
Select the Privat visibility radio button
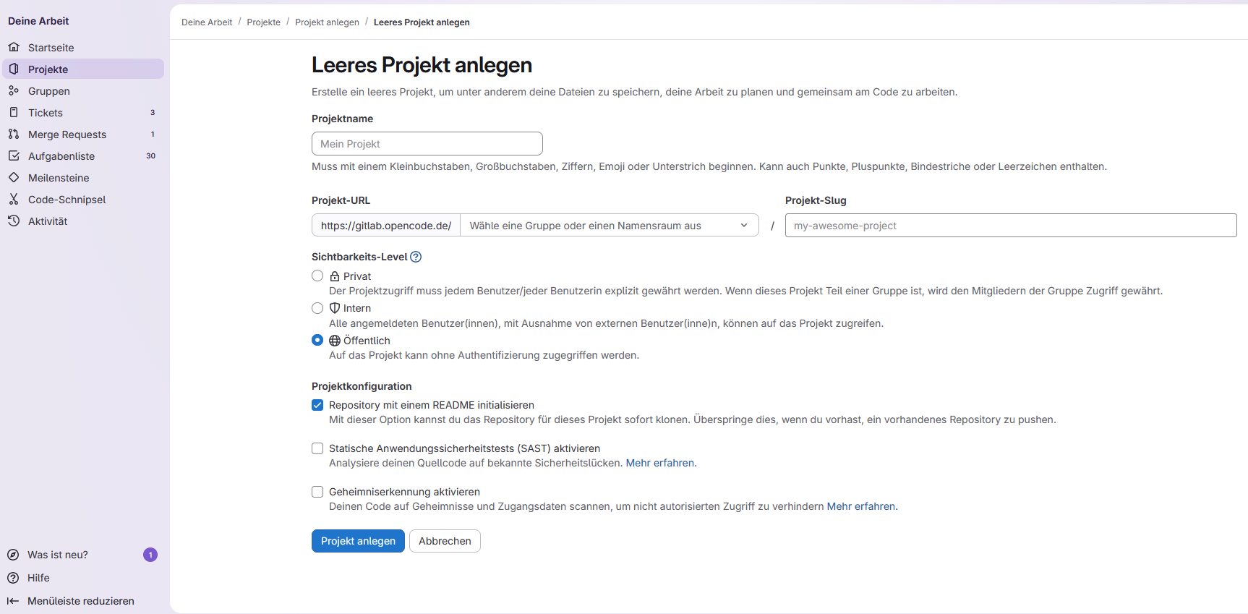tap(317, 276)
